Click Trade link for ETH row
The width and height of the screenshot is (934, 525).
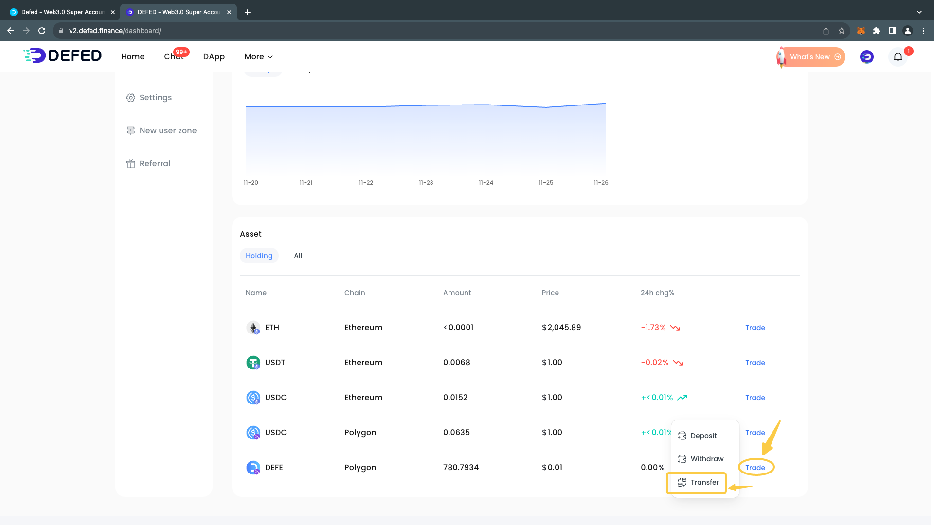click(755, 328)
